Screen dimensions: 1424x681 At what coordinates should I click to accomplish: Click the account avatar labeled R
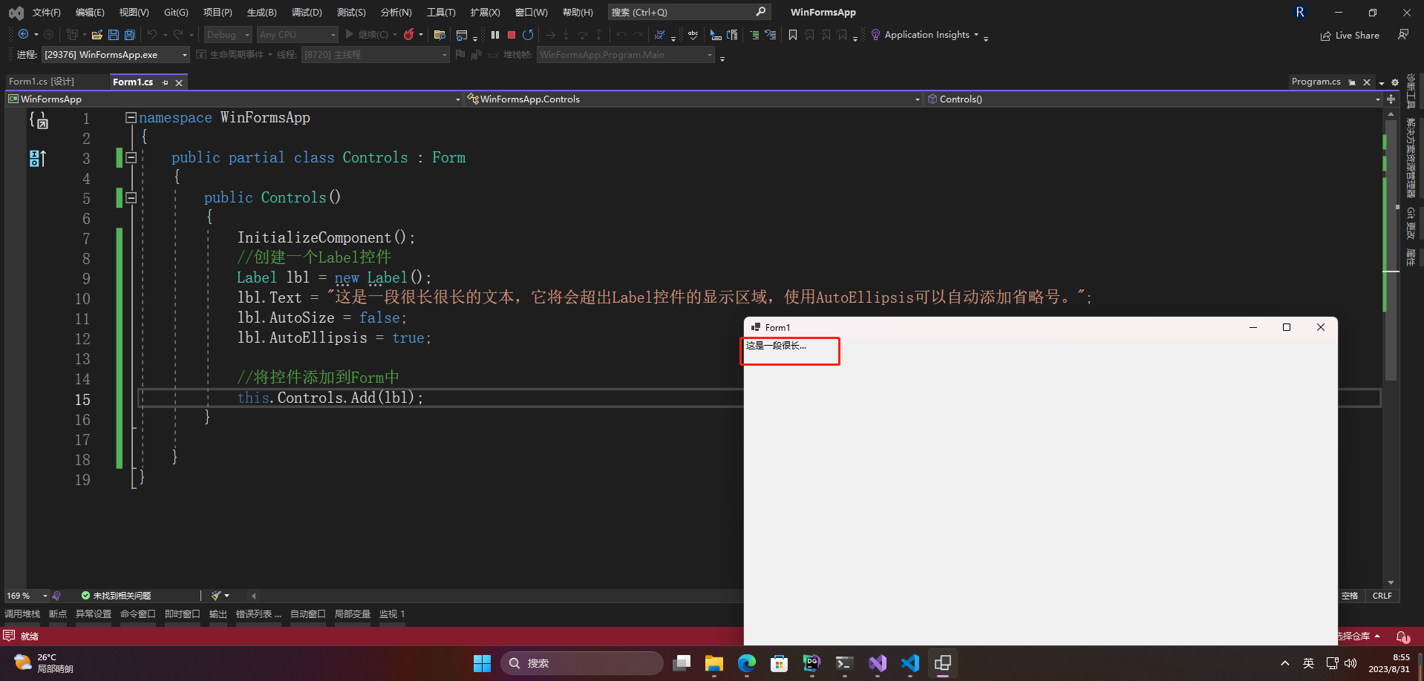coord(1300,12)
